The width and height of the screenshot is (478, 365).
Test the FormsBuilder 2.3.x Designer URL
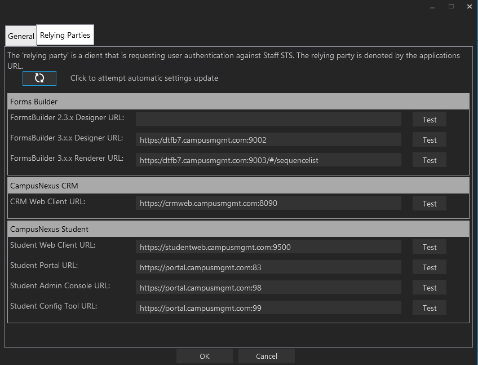(x=429, y=119)
